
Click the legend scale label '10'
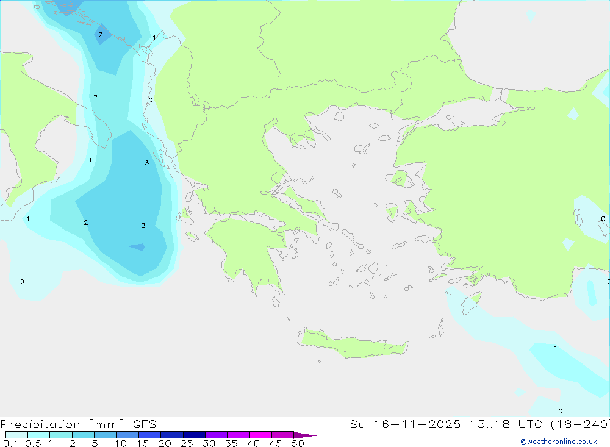[x=121, y=443]
